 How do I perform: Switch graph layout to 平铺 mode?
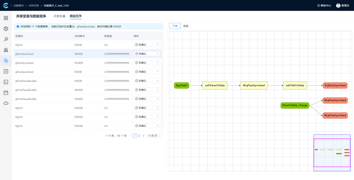(x=175, y=26)
